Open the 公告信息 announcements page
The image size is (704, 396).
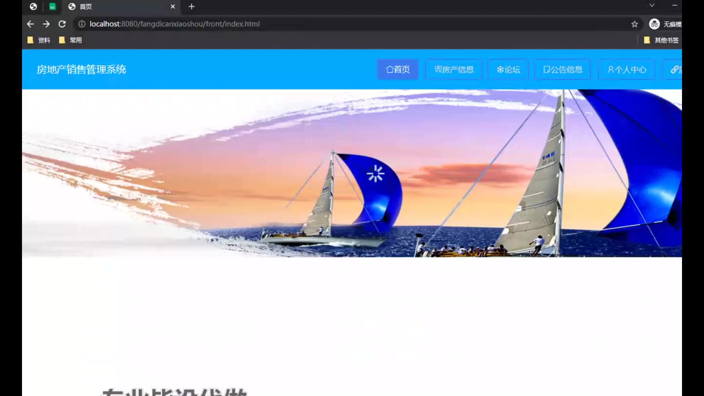click(562, 70)
